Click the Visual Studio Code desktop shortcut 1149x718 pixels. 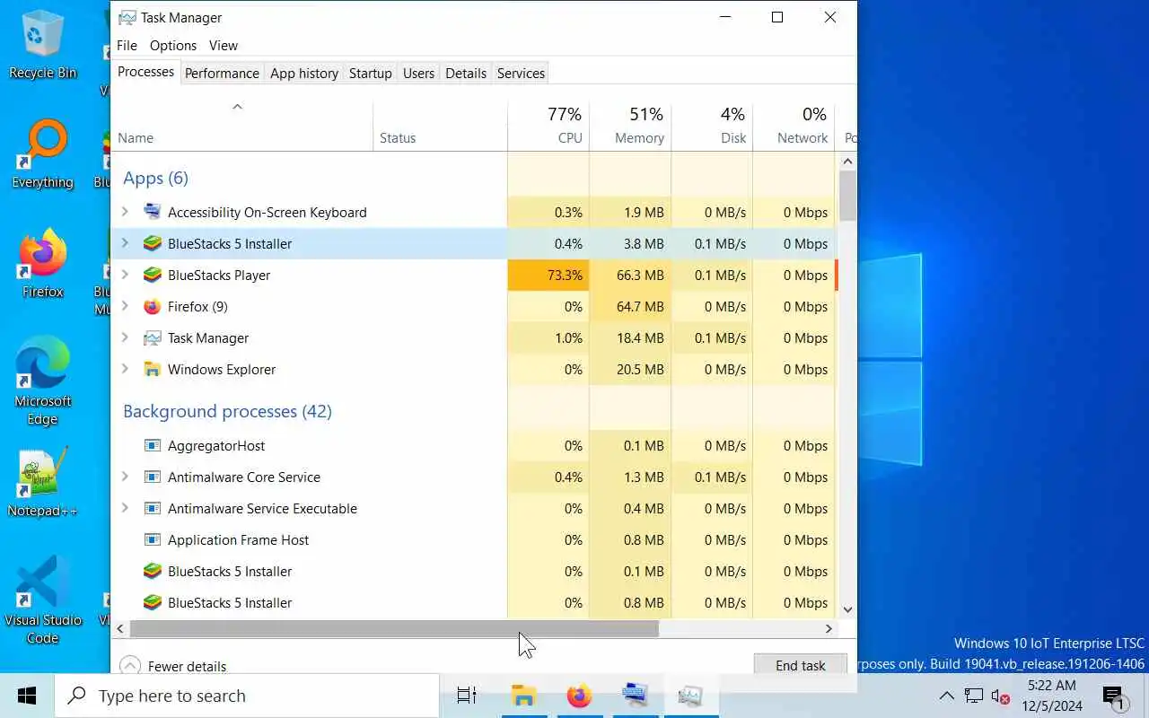[x=42, y=600]
